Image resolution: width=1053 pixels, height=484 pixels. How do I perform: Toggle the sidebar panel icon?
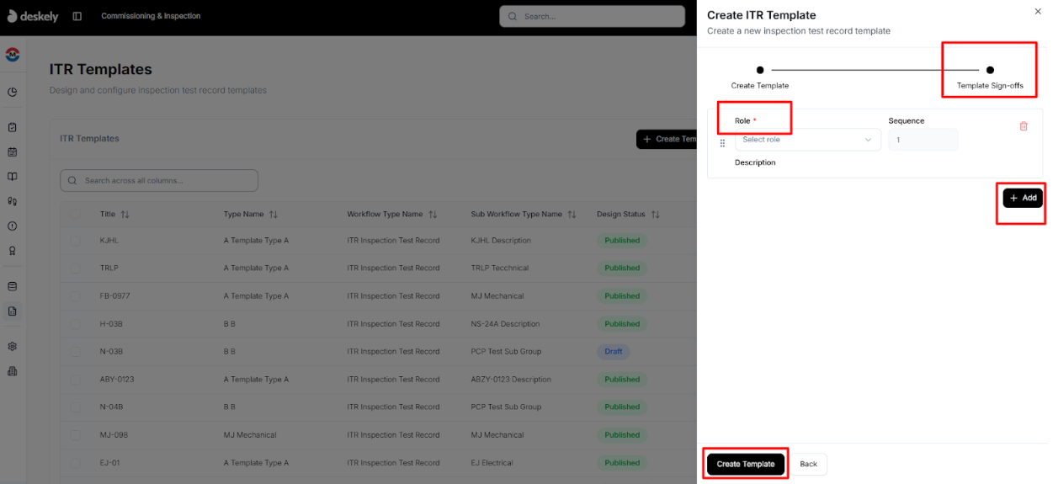click(77, 16)
